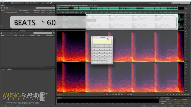Click the Markers panel search field

(x=42, y=33)
